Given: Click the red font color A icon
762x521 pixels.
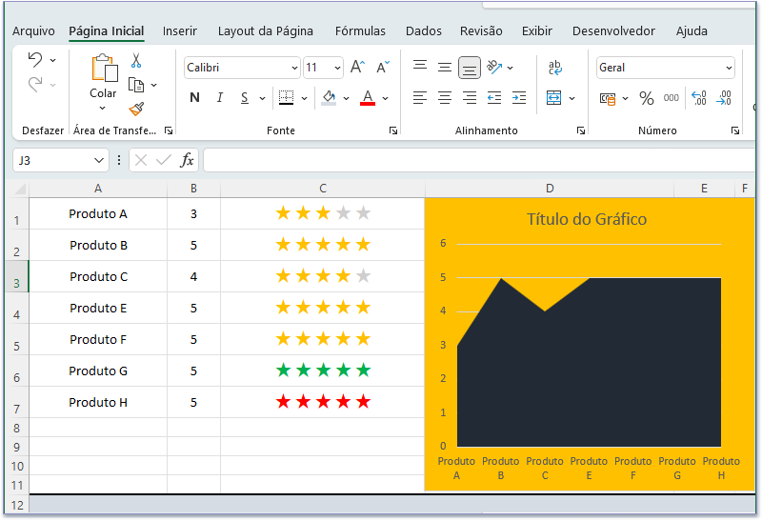Looking at the screenshot, I should coord(368,98).
